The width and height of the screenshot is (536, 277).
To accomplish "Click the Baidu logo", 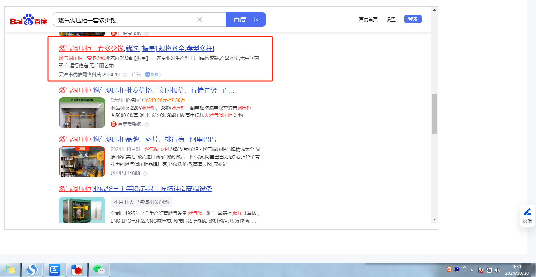I will click(x=28, y=20).
